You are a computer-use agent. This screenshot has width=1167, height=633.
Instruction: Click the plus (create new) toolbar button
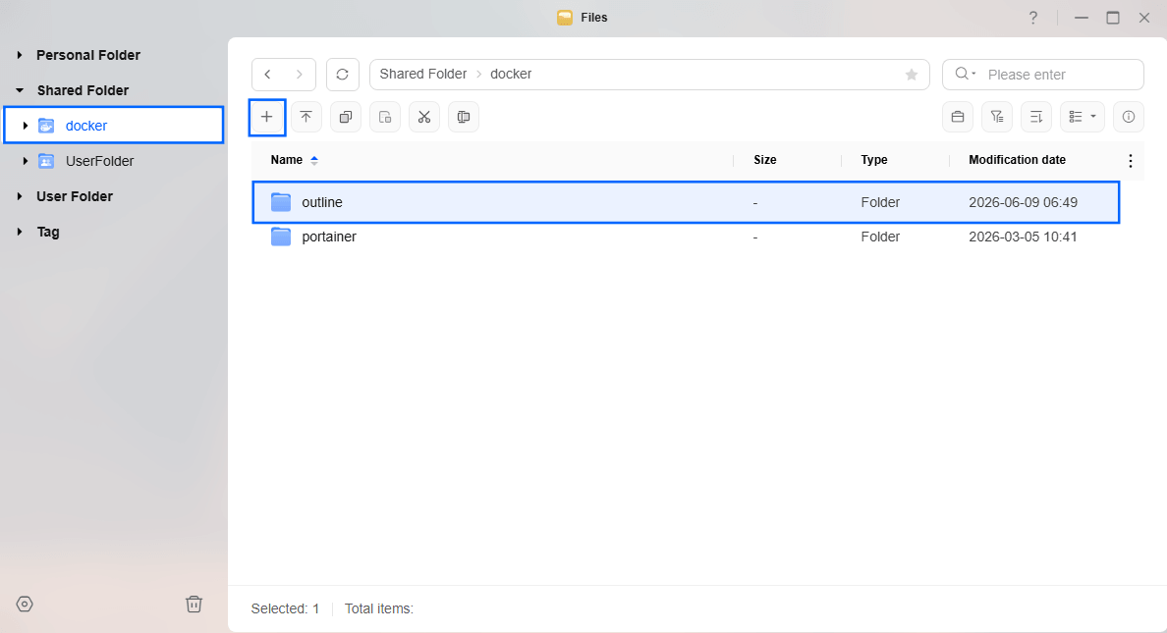(x=266, y=117)
